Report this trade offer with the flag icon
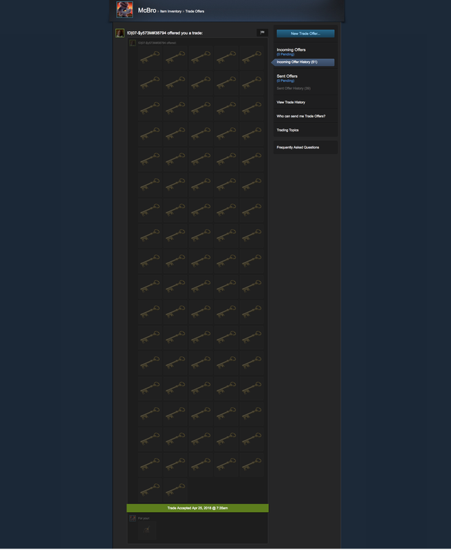 click(263, 32)
